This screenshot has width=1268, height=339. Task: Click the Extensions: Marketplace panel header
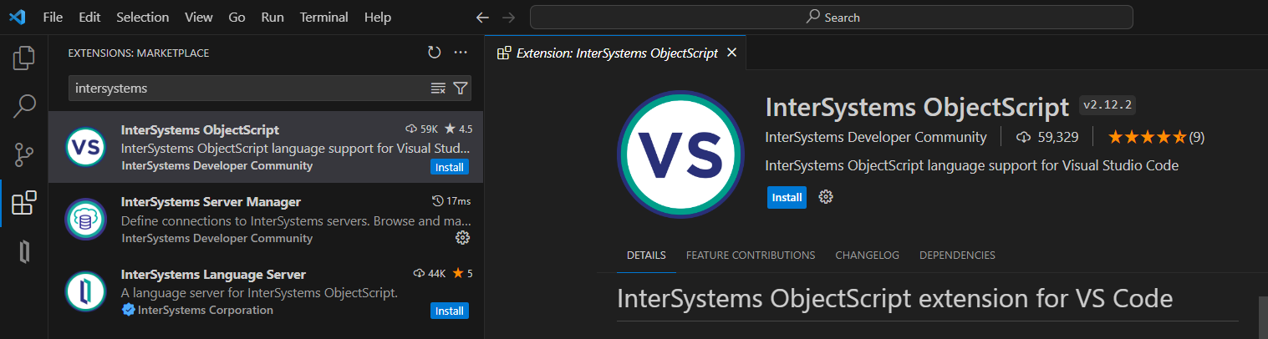(139, 53)
